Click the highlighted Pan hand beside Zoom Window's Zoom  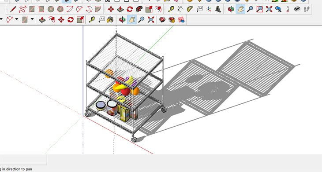point(240,9)
